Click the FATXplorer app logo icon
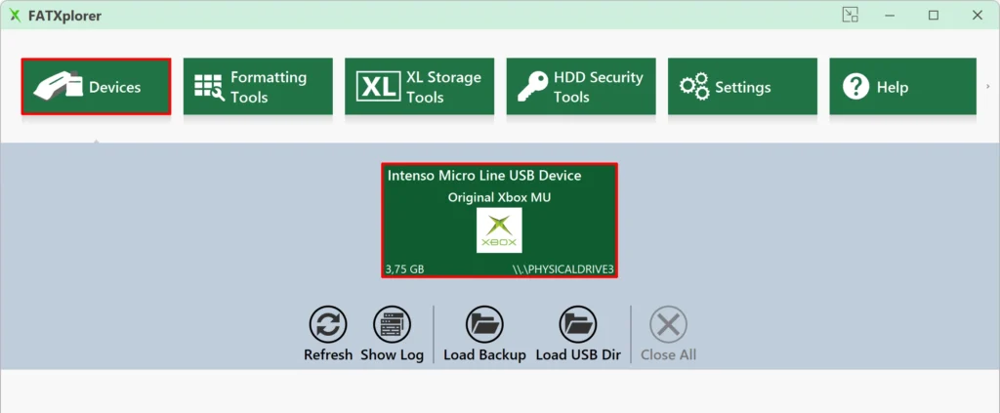The width and height of the screenshot is (1000, 413). coord(15,16)
